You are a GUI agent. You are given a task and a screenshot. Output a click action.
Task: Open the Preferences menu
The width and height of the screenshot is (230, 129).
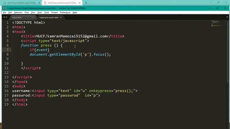(x=65, y=13)
